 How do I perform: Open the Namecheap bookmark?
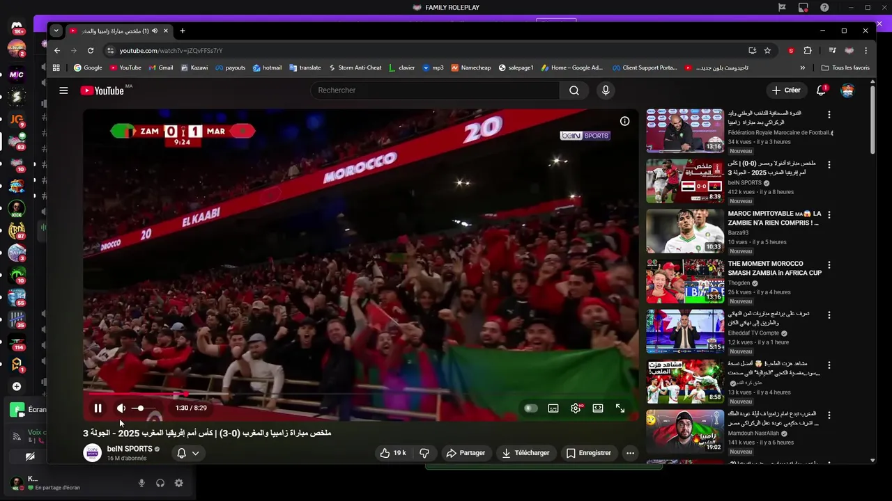coord(471,67)
